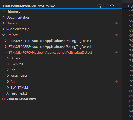Expand the SW4STM32 folder chevron
The height and width of the screenshot is (120, 133).
[8, 87]
